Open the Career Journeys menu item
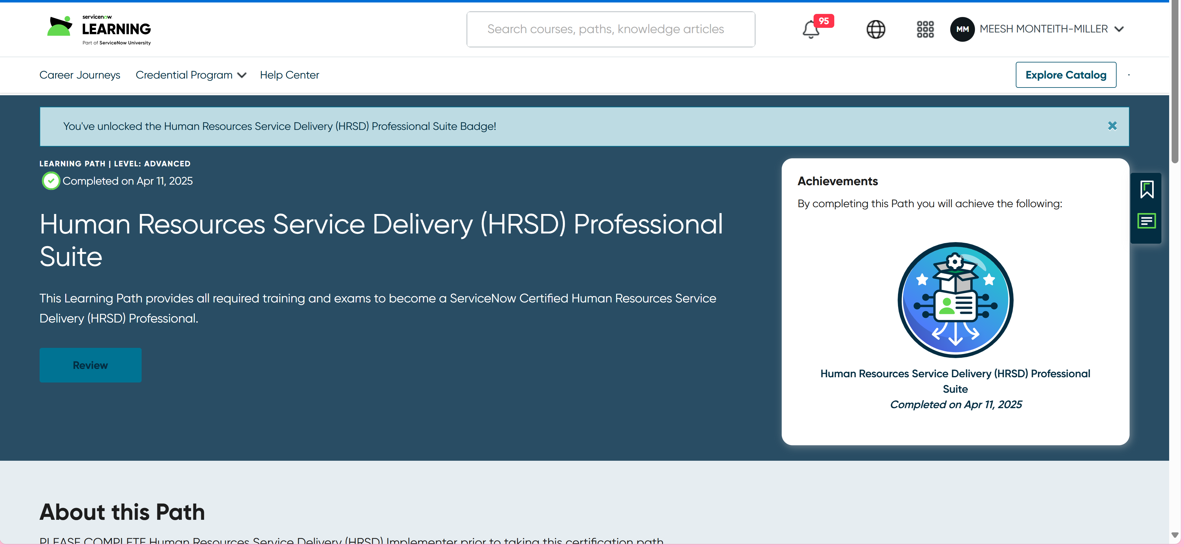The image size is (1184, 547). 79,75
